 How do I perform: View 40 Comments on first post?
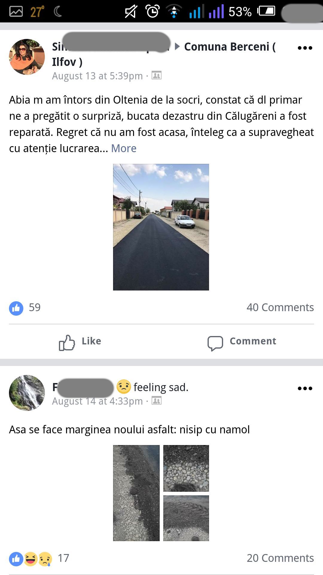tap(280, 307)
